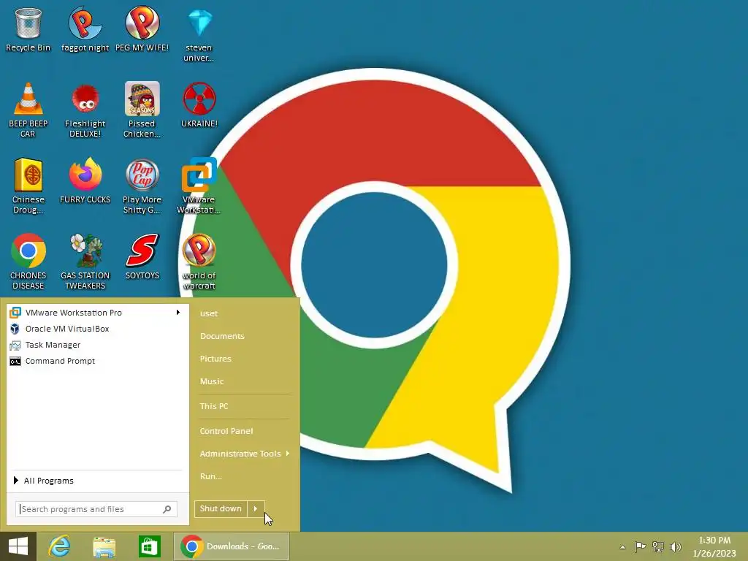Open the red fuzzy creature game icon

(x=85, y=110)
